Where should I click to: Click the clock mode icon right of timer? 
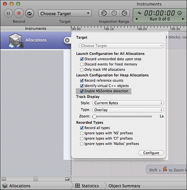point(180,13)
